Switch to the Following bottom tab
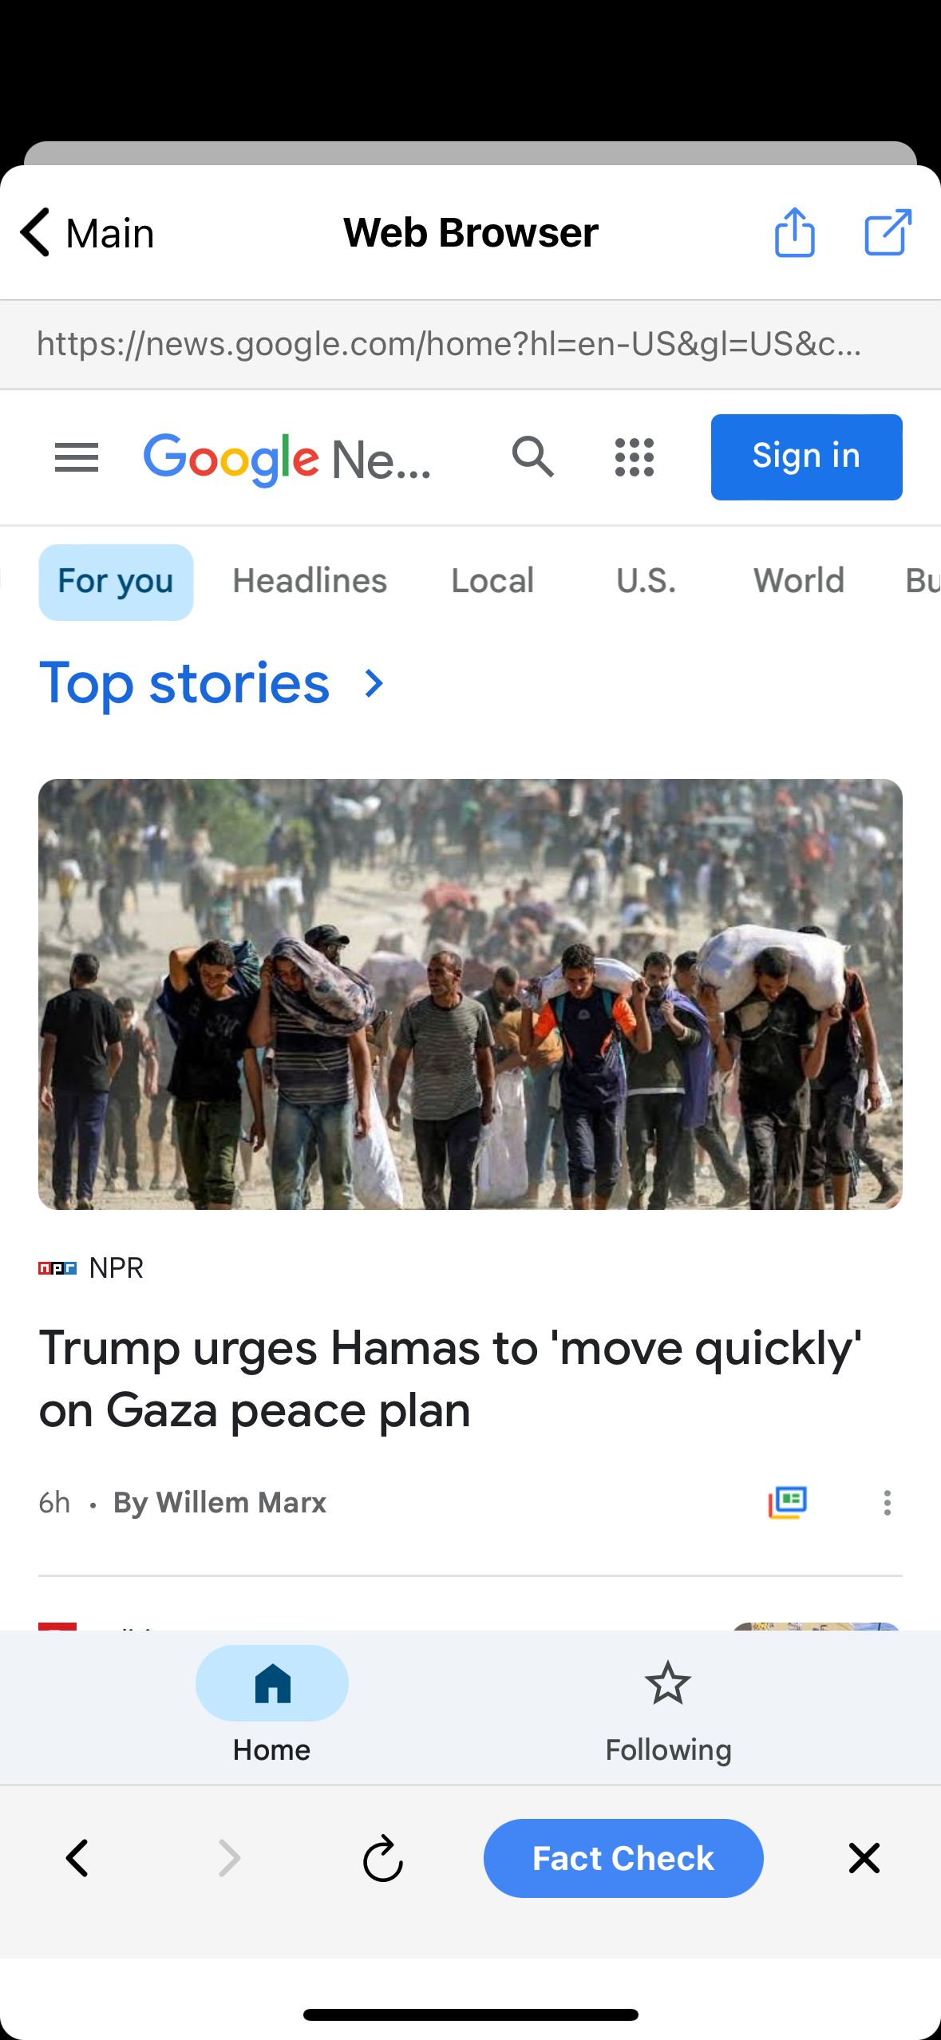 tap(668, 1706)
